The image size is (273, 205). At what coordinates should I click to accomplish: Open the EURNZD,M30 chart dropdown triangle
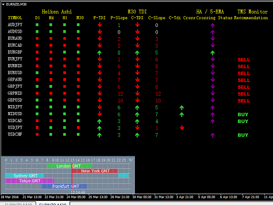coord(3,4)
